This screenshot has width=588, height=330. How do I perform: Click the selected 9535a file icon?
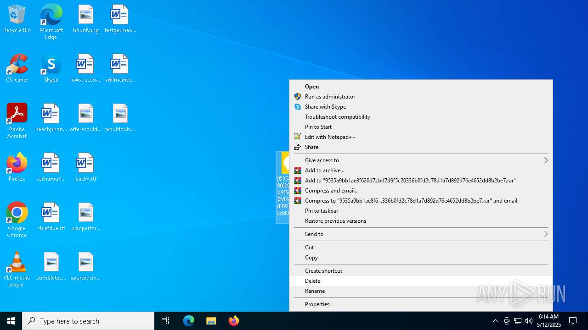coord(283,187)
